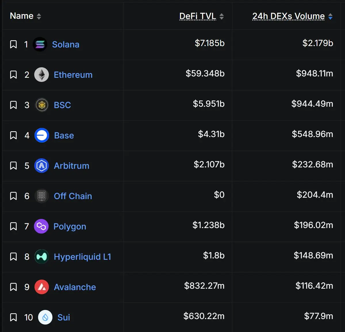Click the Polygon purple logo icon
The height and width of the screenshot is (332, 345).
(x=41, y=226)
